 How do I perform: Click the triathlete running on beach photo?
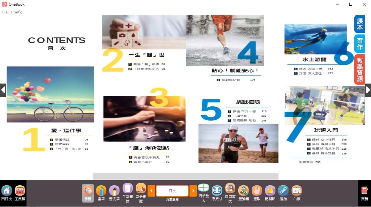238,143
